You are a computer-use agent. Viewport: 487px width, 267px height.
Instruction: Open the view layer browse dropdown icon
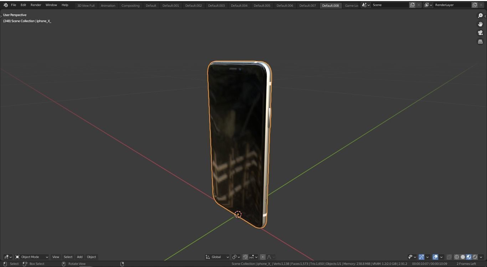click(x=428, y=5)
